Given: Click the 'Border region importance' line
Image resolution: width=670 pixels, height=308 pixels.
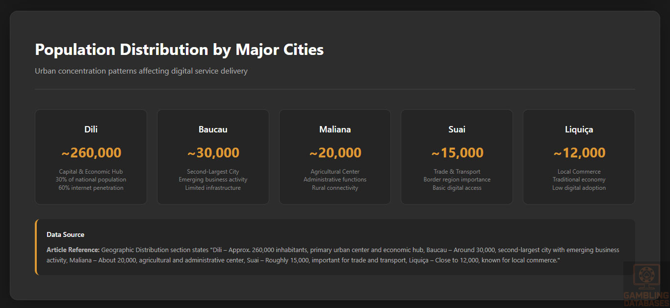Looking at the screenshot, I should tap(457, 180).
